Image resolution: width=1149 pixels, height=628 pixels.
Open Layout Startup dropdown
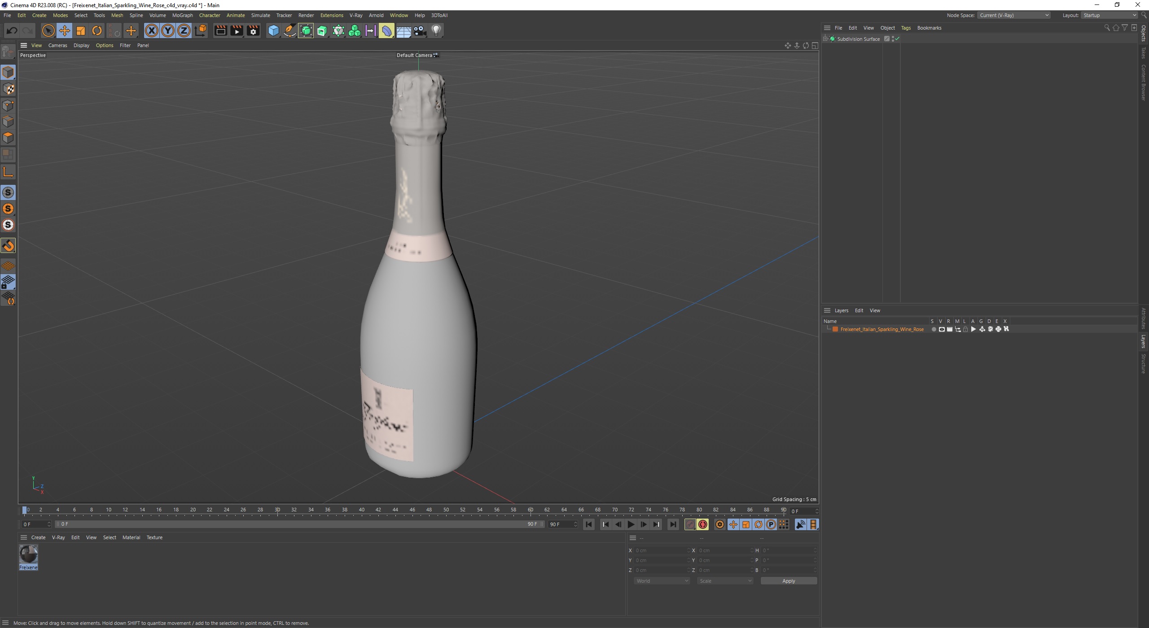pos(1109,15)
